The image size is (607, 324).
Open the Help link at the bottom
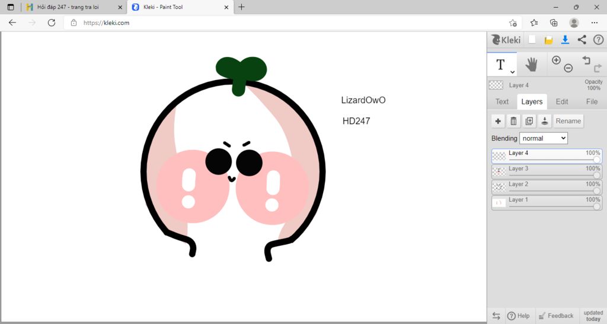coord(519,316)
